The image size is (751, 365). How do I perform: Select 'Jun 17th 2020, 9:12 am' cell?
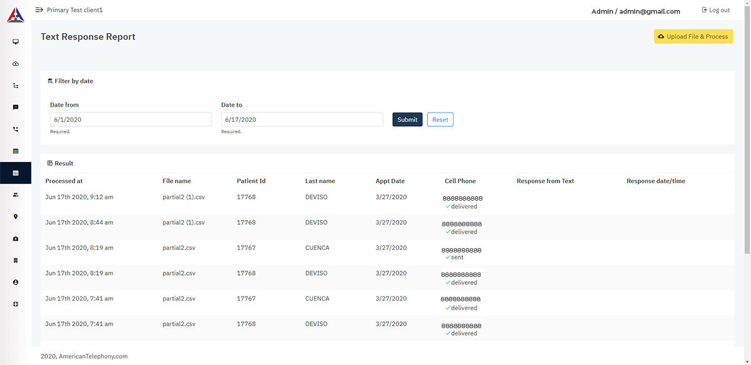pos(79,197)
